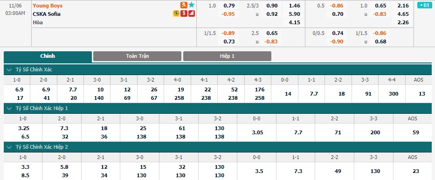Image resolution: width=435 pixels, height=180 pixels.
Task: Open the Young Boys team link
Action: point(48,6)
